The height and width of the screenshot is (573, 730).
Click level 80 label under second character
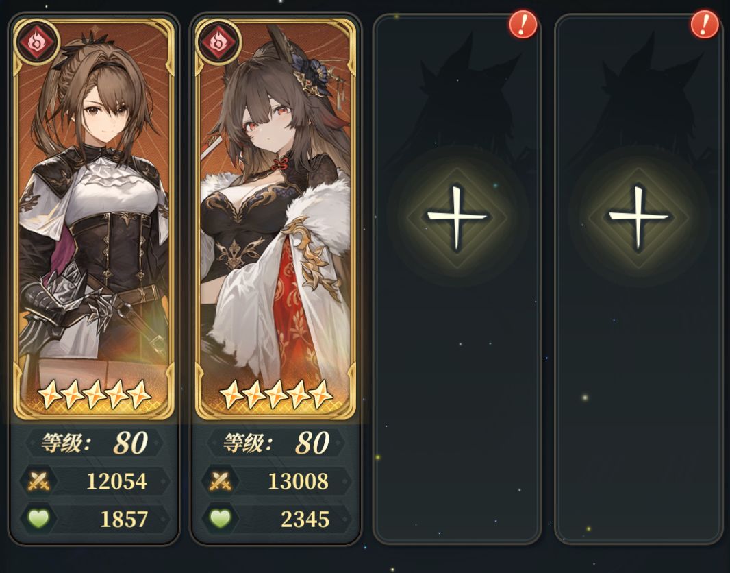(x=277, y=443)
